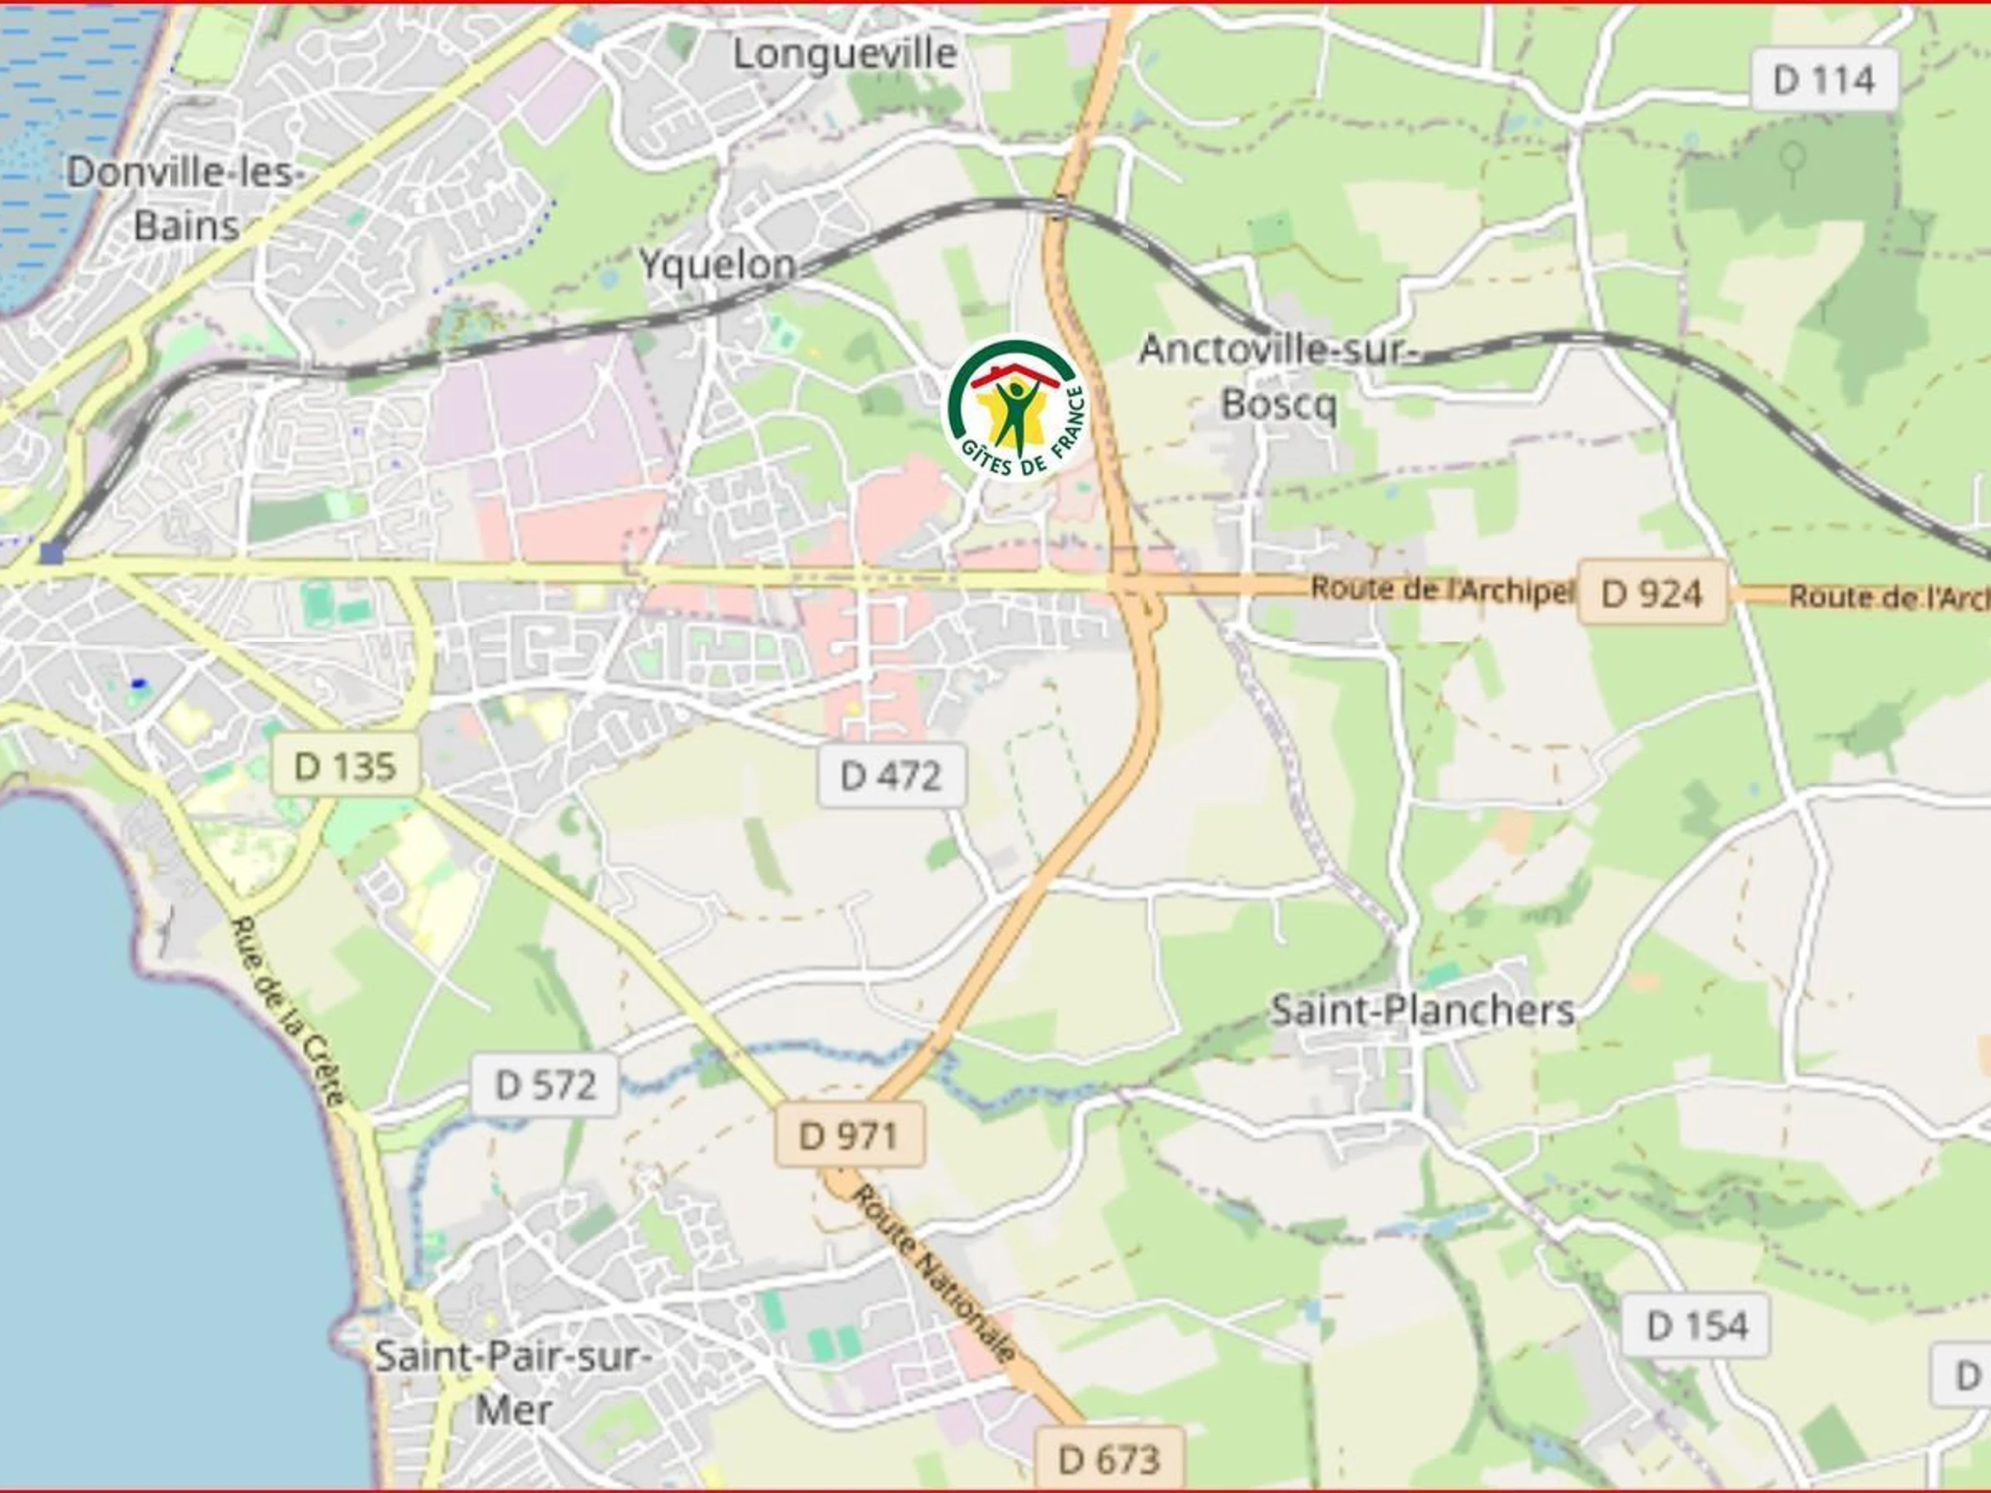The width and height of the screenshot is (1991, 1493).
Task: Select the Anctoville-sur-Boscq label
Action: coord(1278,377)
